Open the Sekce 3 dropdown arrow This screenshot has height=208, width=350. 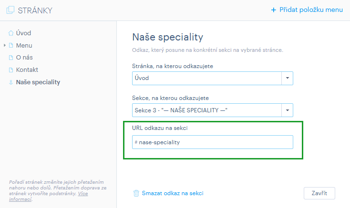pos(287,110)
